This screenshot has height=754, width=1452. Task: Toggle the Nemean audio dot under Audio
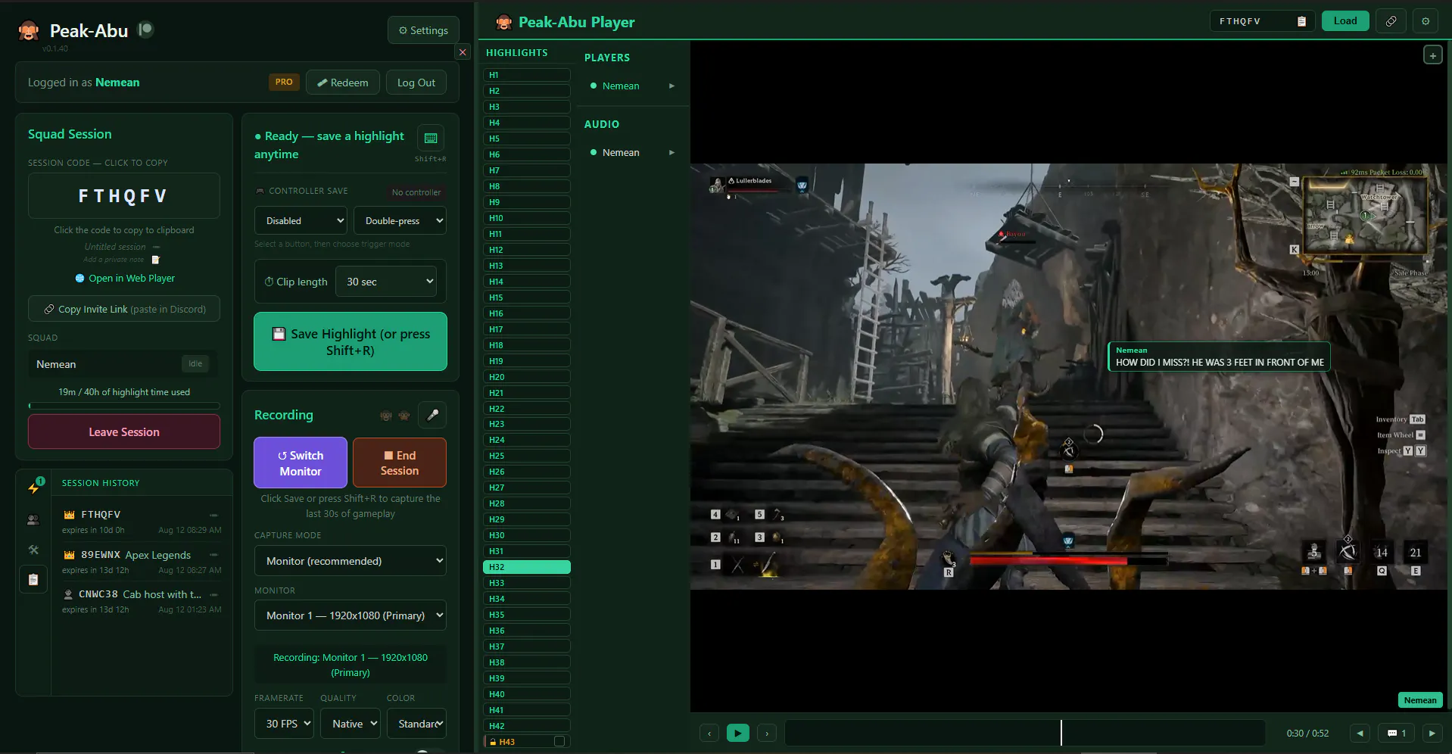click(594, 153)
